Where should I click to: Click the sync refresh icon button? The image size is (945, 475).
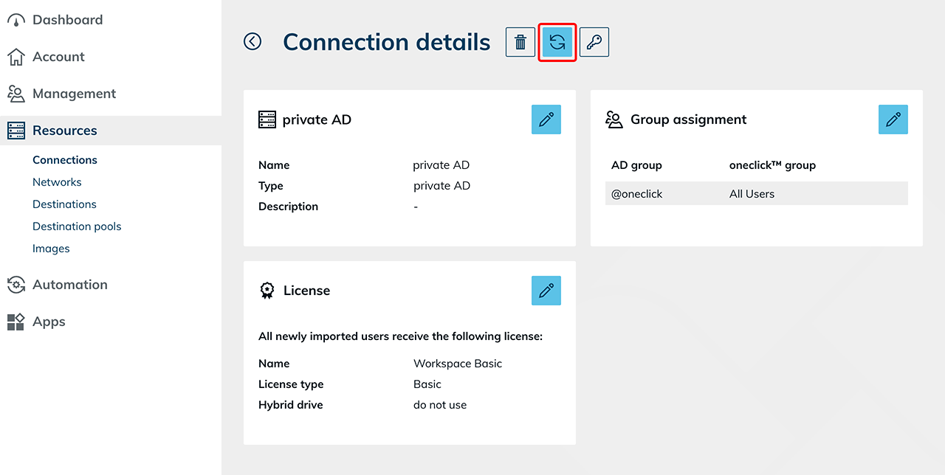coord(557,42)
